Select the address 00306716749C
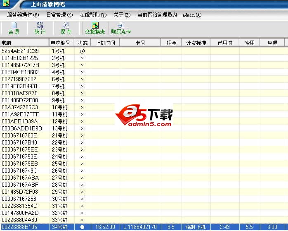This screenshot has width=288, height=231. click(19, 171)
